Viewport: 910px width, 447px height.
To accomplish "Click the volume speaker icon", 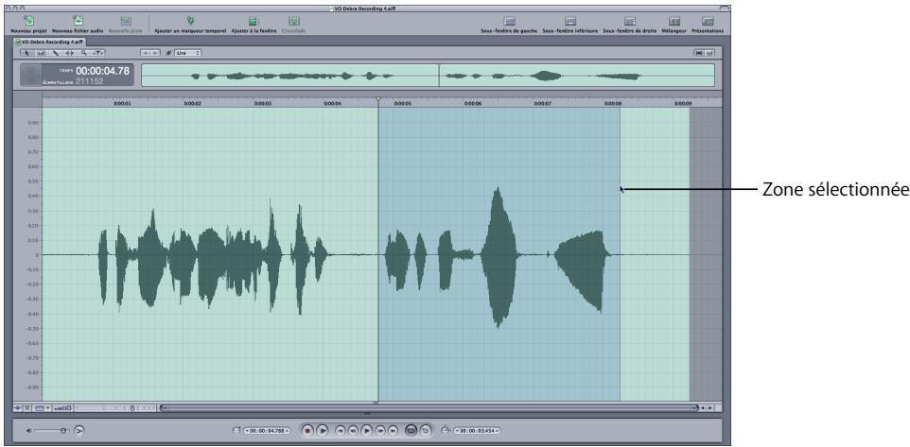I will pyautogui.click(x=29, y=431).
